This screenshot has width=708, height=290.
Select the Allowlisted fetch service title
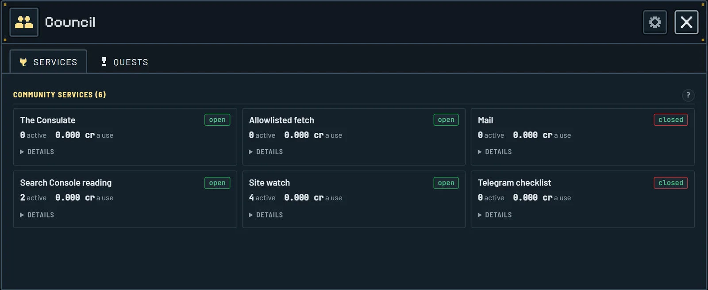(281, 120)
